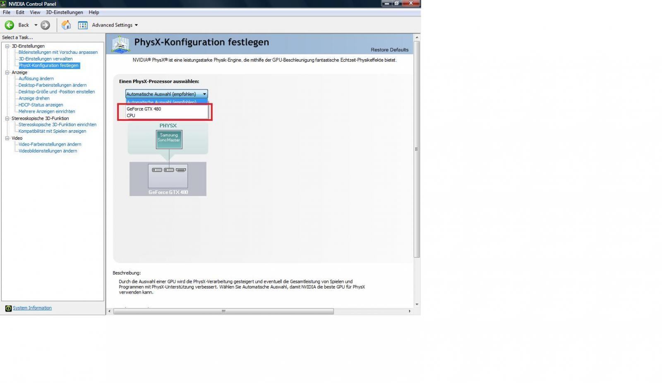Select Bildeinstellungen mit Vorschau anpassen
Viewport: 662px width, 383px height.
click(58, 53)
